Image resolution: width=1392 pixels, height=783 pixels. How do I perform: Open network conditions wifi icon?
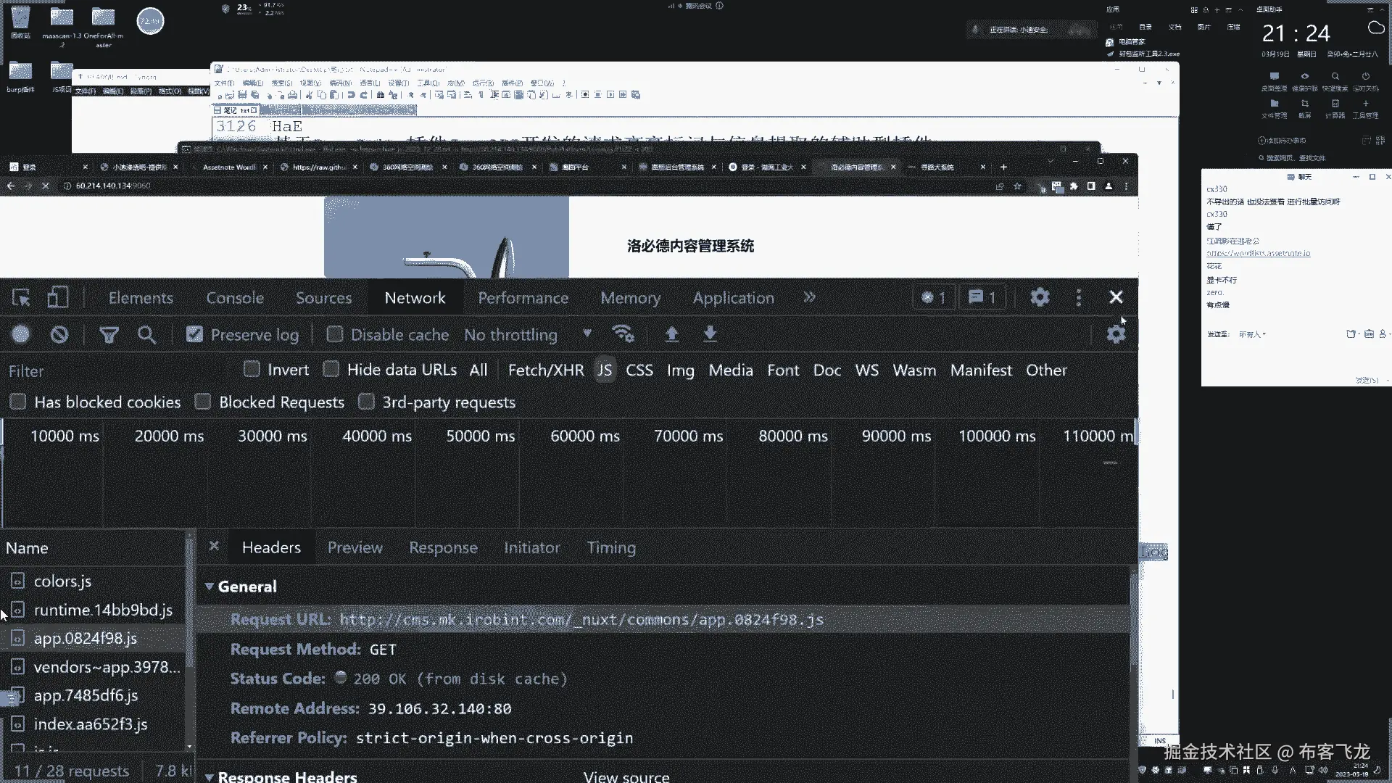pos(623,334)
